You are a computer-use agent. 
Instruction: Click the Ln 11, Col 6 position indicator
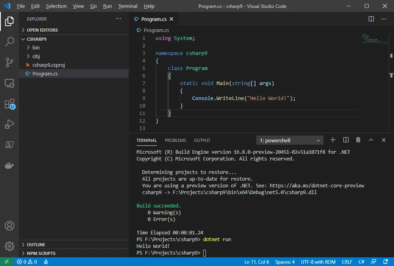pos(257,262)
